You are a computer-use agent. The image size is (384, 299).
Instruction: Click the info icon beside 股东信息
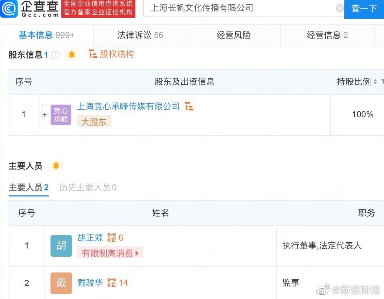[55, 55]
